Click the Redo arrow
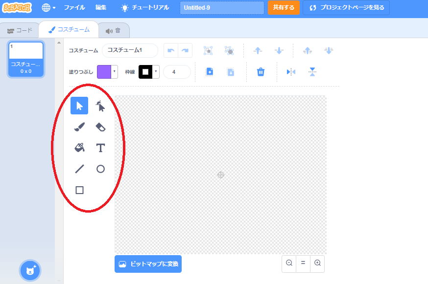The height and width of the screenshot is (284, 428). tap(185, 50)
